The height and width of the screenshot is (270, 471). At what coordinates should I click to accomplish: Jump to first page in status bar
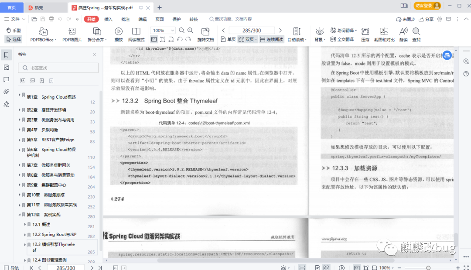[x=31, y=267]
